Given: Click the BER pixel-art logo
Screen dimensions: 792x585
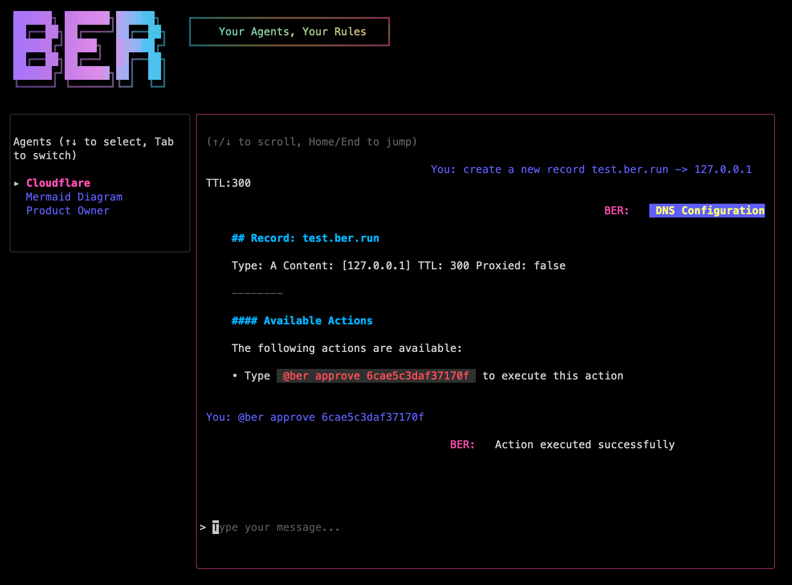Looking at the screenshot, I should pyautogui.click(x=89, y=49).
